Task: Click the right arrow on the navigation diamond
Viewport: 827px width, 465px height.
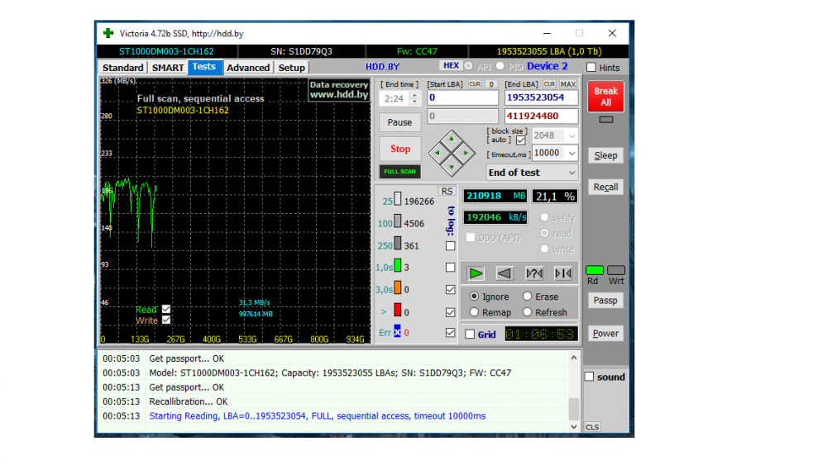Action: point(466,153)
